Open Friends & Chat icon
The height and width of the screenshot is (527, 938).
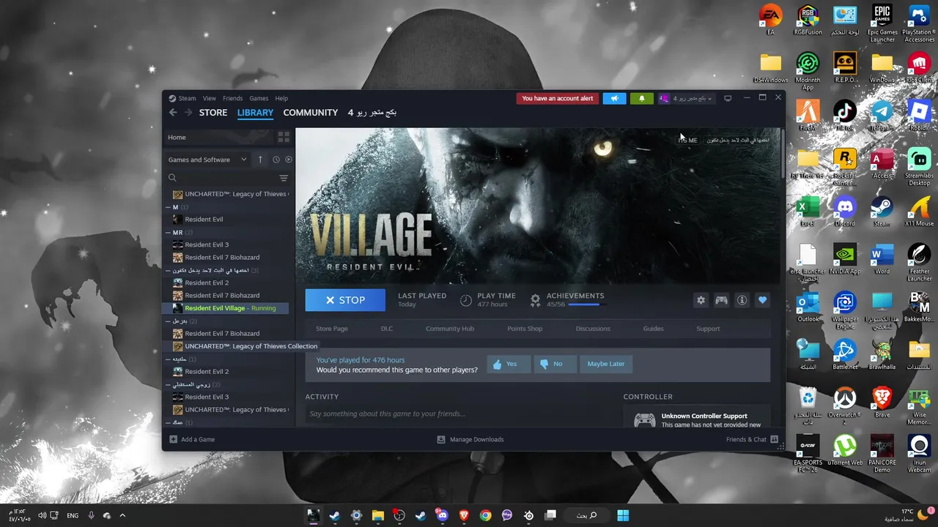[775, 439]
